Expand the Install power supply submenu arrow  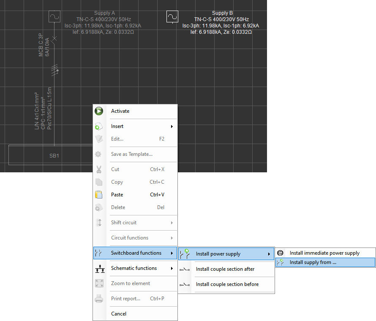click(269, 254)
